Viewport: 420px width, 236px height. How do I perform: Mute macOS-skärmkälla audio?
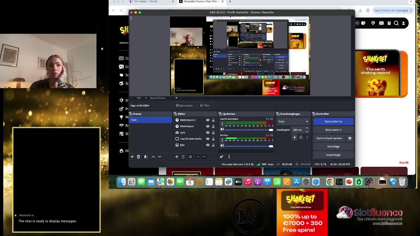[x=222, y=130]
